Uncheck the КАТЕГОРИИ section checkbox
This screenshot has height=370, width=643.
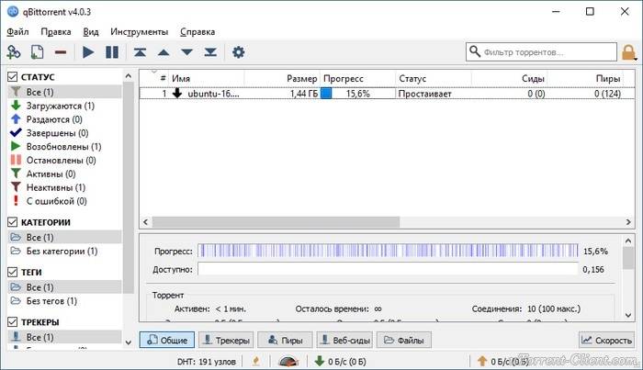(14, 222)
